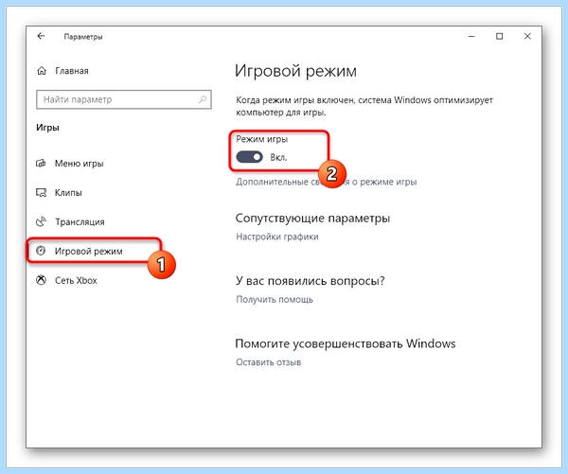Click the У вас появились вопросы? heading
This screenshot has width=568, height=474.
[311, 281]
